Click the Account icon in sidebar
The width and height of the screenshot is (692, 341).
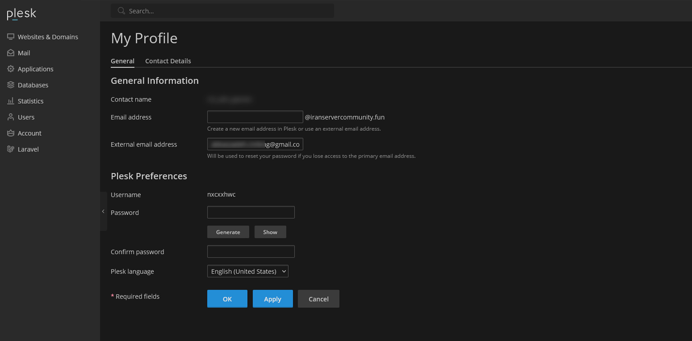[10, 133]
